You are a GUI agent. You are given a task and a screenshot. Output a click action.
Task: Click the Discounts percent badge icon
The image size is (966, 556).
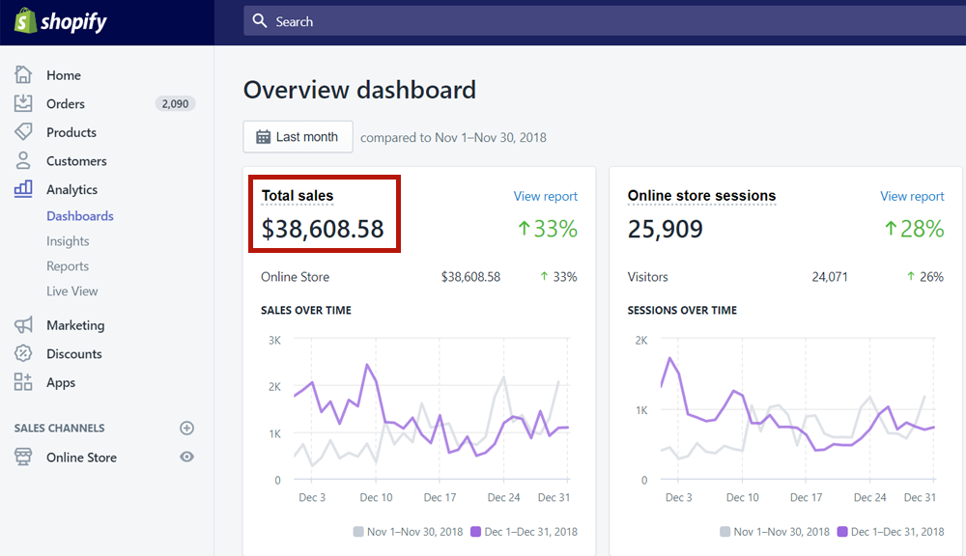pyautogui.click(x=23, y=354)
